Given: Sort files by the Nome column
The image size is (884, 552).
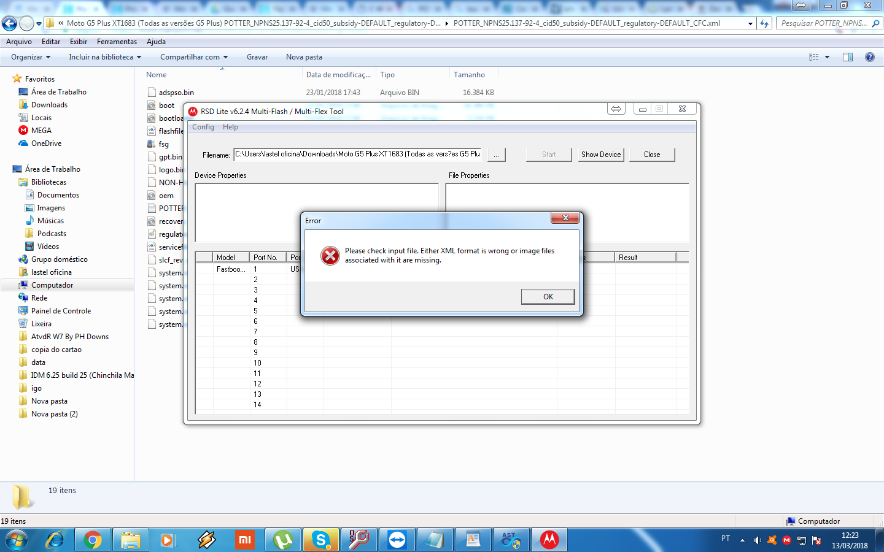Looking at the screenshot, I should click(x=156, y=75).
